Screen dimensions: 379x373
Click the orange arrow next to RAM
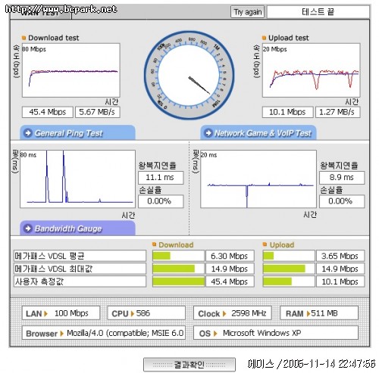(309, 314)
